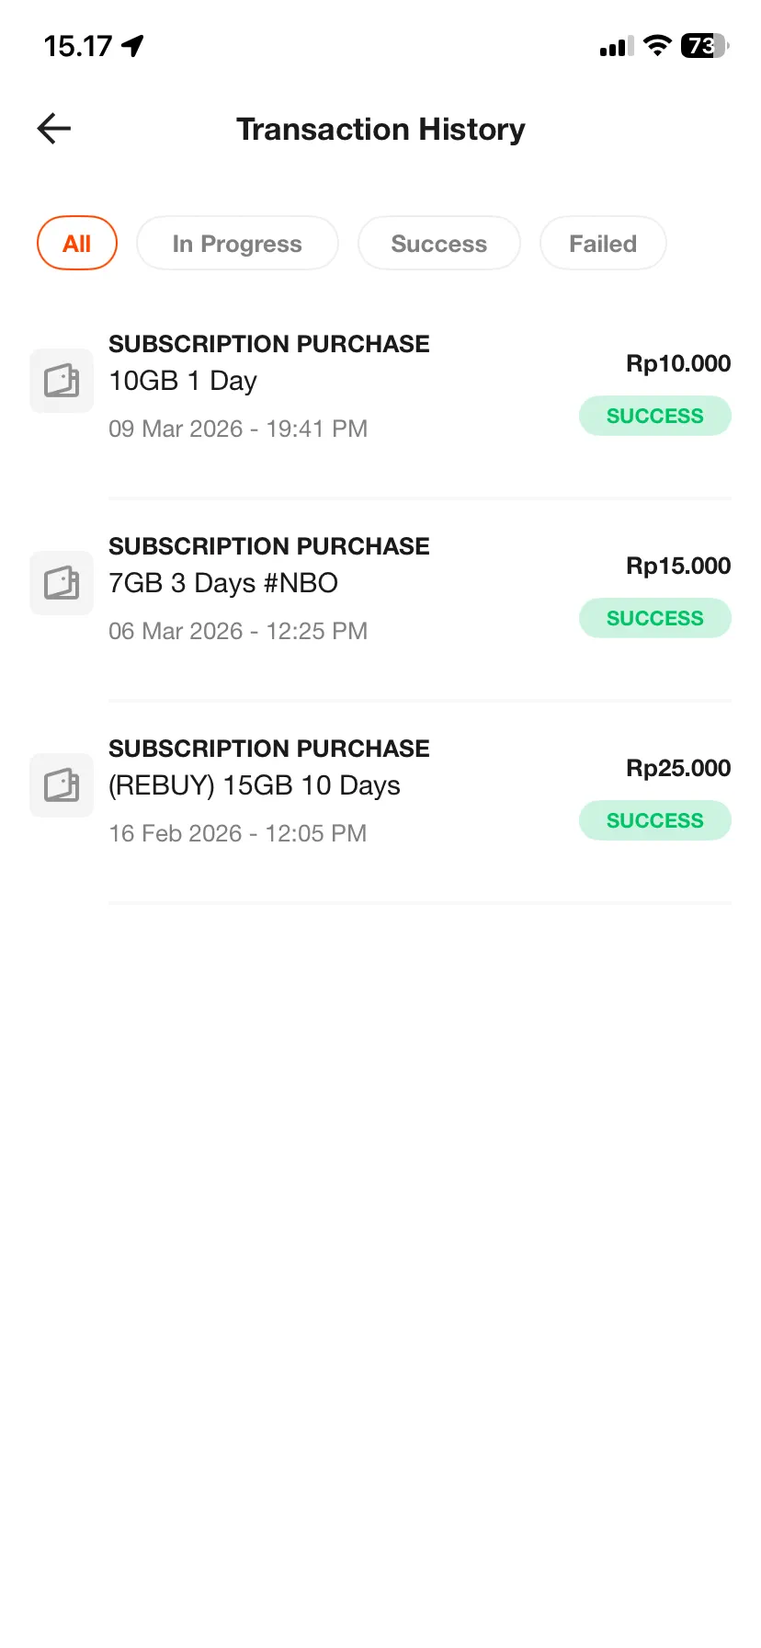Tap wallet icon of 10GB 1 Day purchase
761x1648 pixels.
62,381
